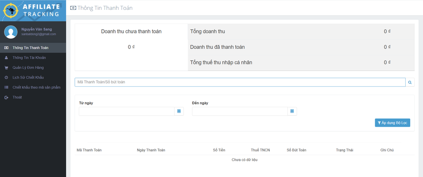Click the Affiliate Tracking logo
The width and height of the screenshot is (423, 177).
33,10
